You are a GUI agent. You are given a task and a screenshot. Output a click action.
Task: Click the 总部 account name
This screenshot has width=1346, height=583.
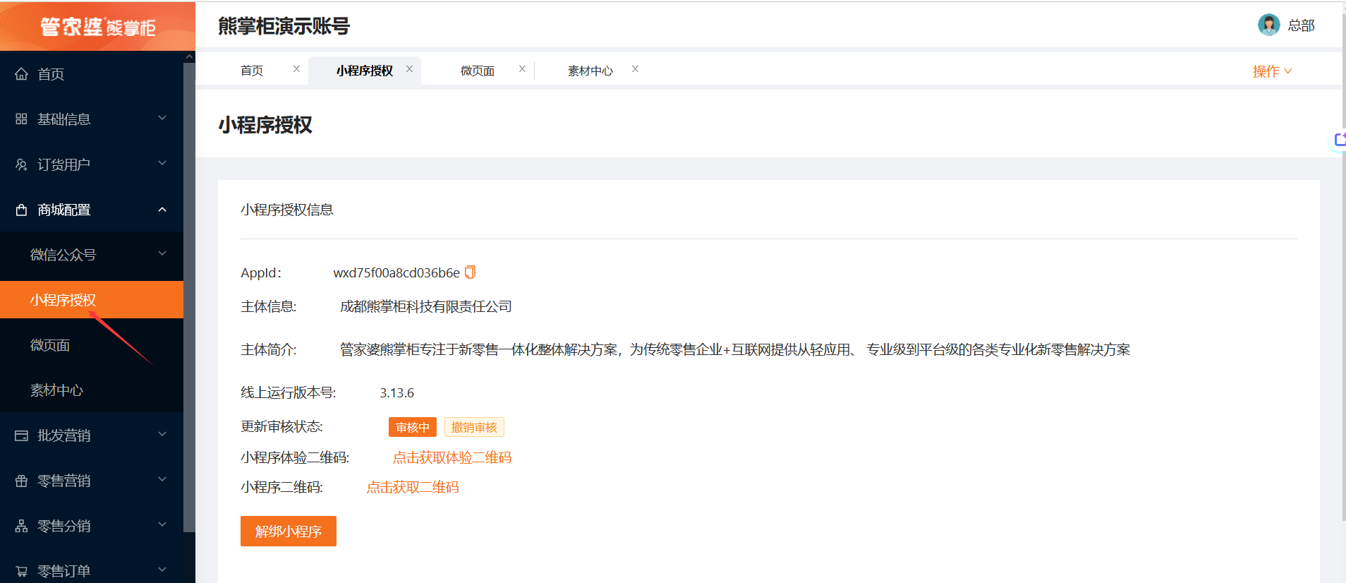[x=1302, y=25]
